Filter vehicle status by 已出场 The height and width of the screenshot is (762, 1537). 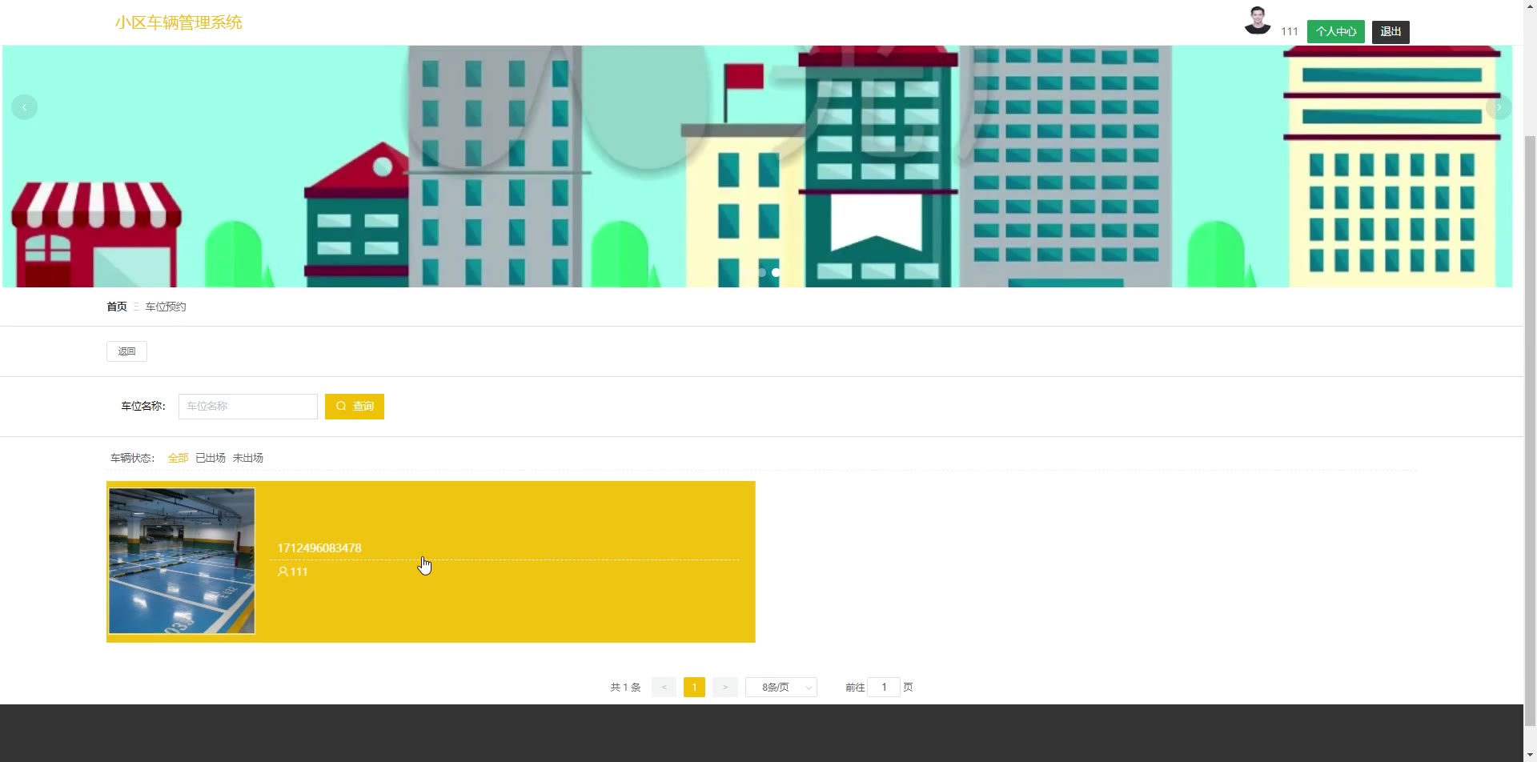[x=211, y=458]
